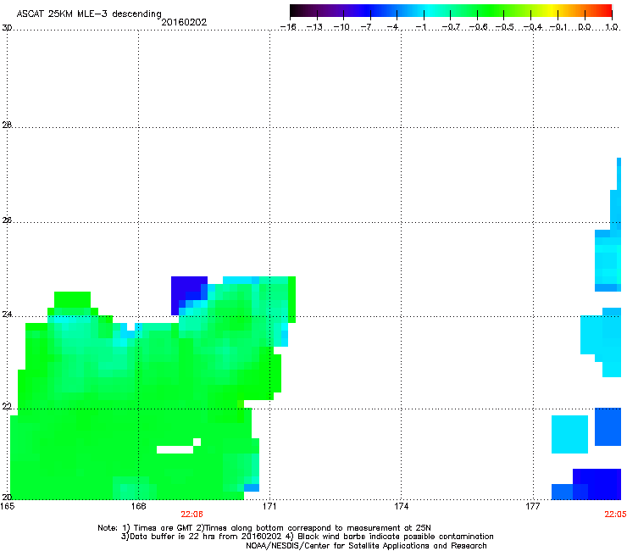The width and height of the screenshot is (627, 551).
Task: Click the title 'ASCAT 25KM MLE-3 descending'
Action: 89,14
